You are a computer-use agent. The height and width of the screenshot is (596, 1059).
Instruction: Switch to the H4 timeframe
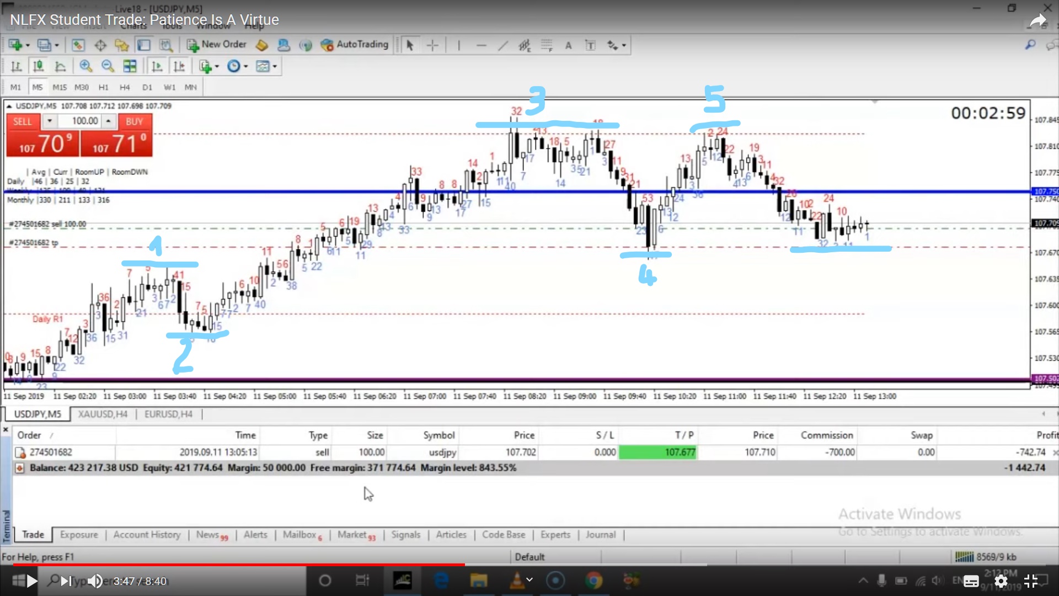tap(125, 87)
